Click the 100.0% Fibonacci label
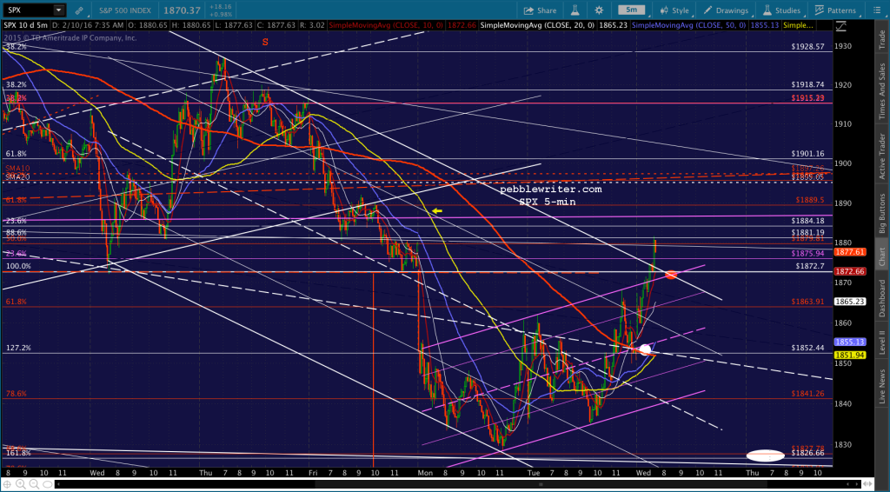Image resolution: width=890 pixels, height=492 pixels. 18,266
